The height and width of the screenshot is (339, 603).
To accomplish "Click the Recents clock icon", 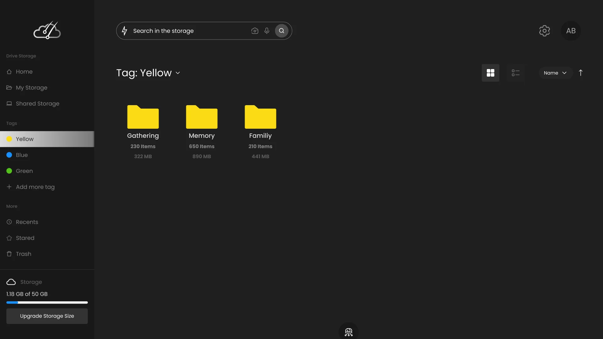I will coord(9,222).
